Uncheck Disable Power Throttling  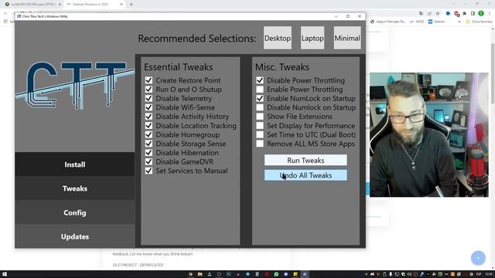click(260, 80)
